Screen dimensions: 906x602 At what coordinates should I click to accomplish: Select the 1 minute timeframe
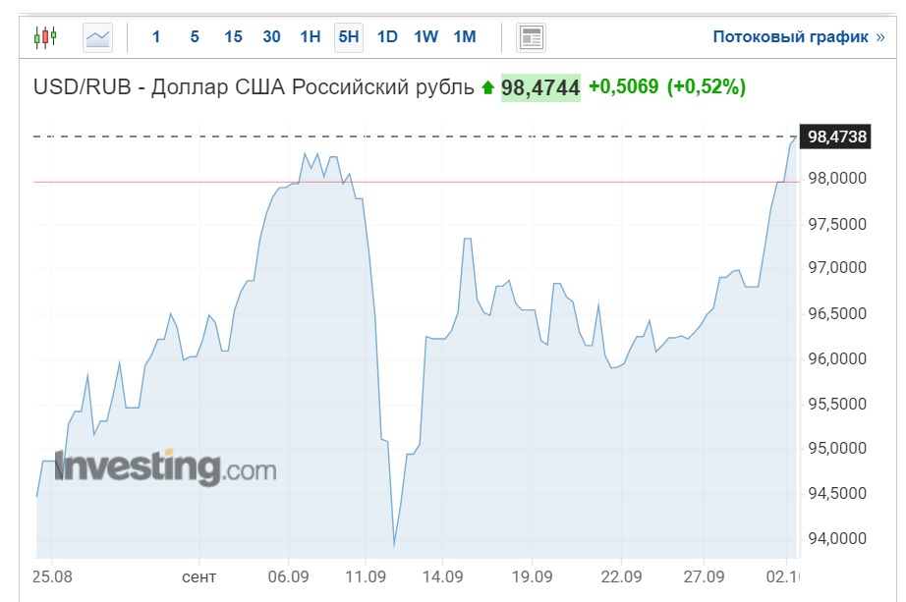156,37
